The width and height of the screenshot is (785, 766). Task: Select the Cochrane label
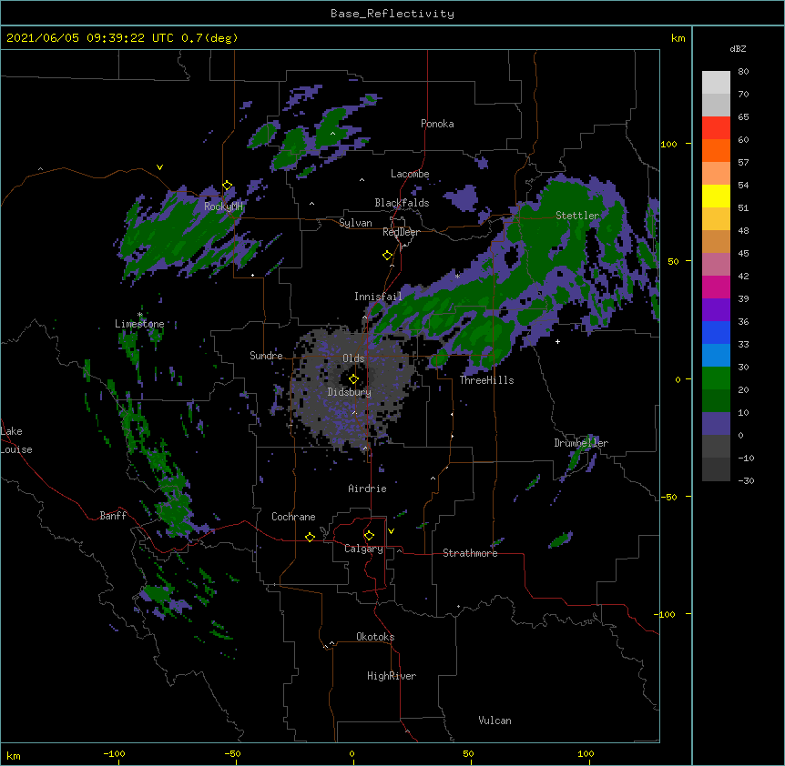tap(293, 517)
